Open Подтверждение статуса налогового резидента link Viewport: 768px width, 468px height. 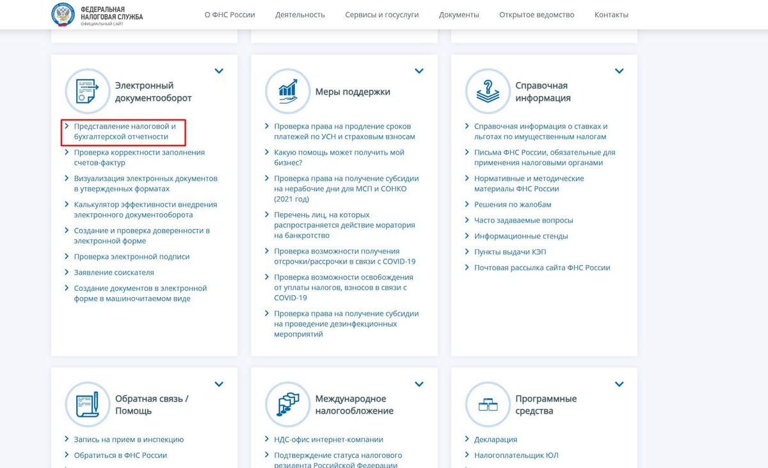pos(338,460)
